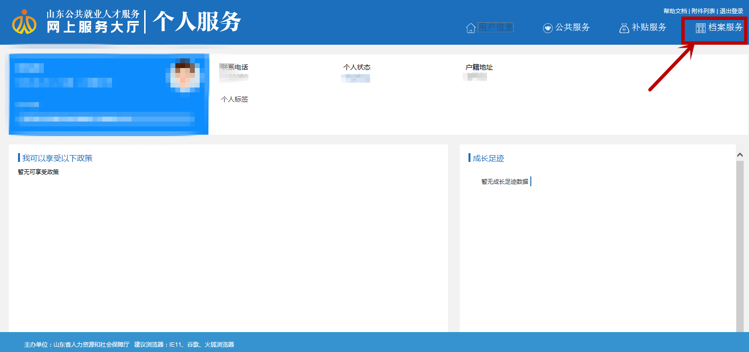The image size is (749, 352).
Task: Open the 用户信息 home navigation item
Action: tap(490, 28)
